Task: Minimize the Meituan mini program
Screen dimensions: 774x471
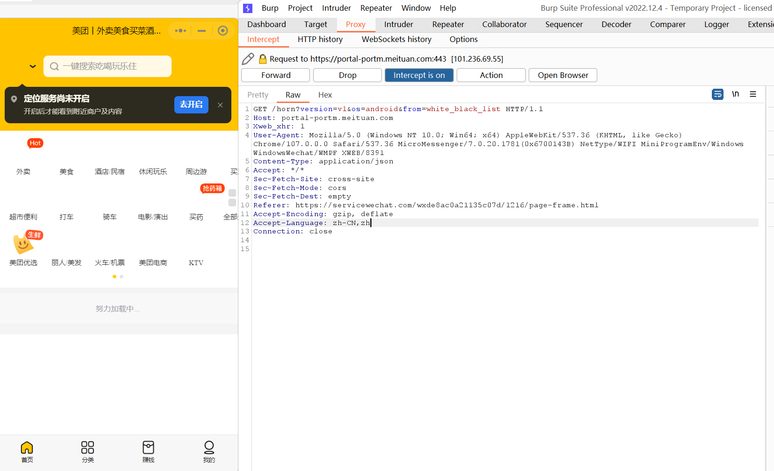Action: [202, 31]
